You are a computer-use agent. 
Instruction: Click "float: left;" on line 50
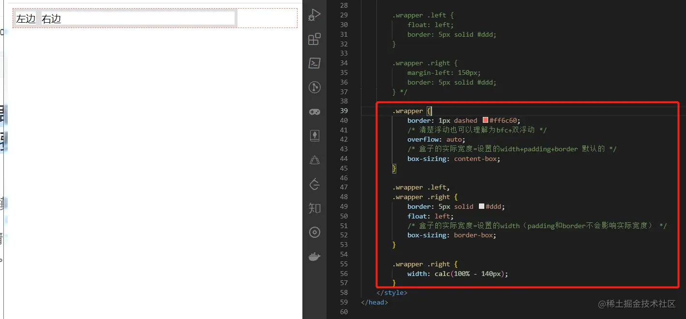[431, 216]
